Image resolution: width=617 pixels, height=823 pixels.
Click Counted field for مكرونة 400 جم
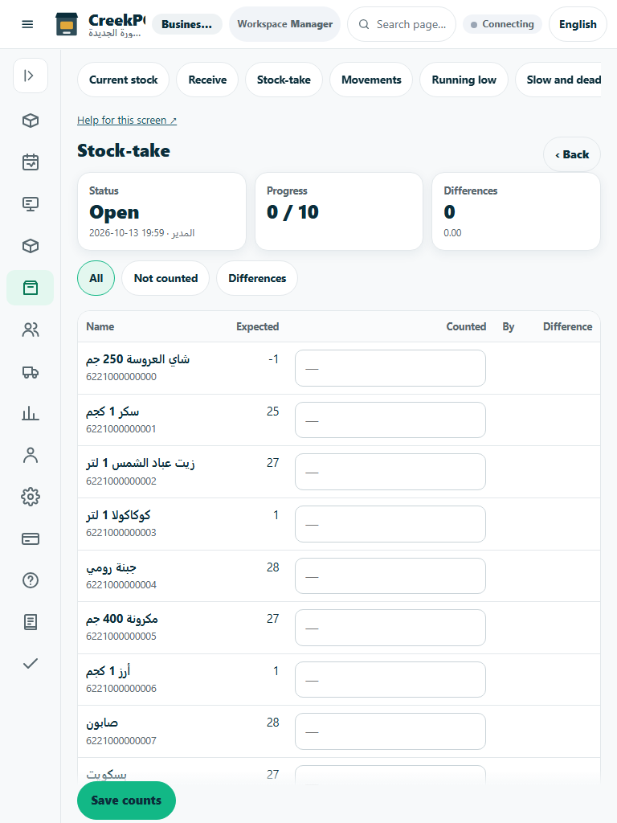[x=390, y=628]
